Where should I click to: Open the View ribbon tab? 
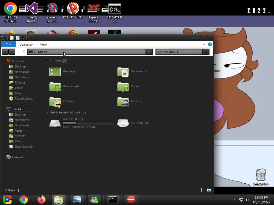click(x=43, y=45)
